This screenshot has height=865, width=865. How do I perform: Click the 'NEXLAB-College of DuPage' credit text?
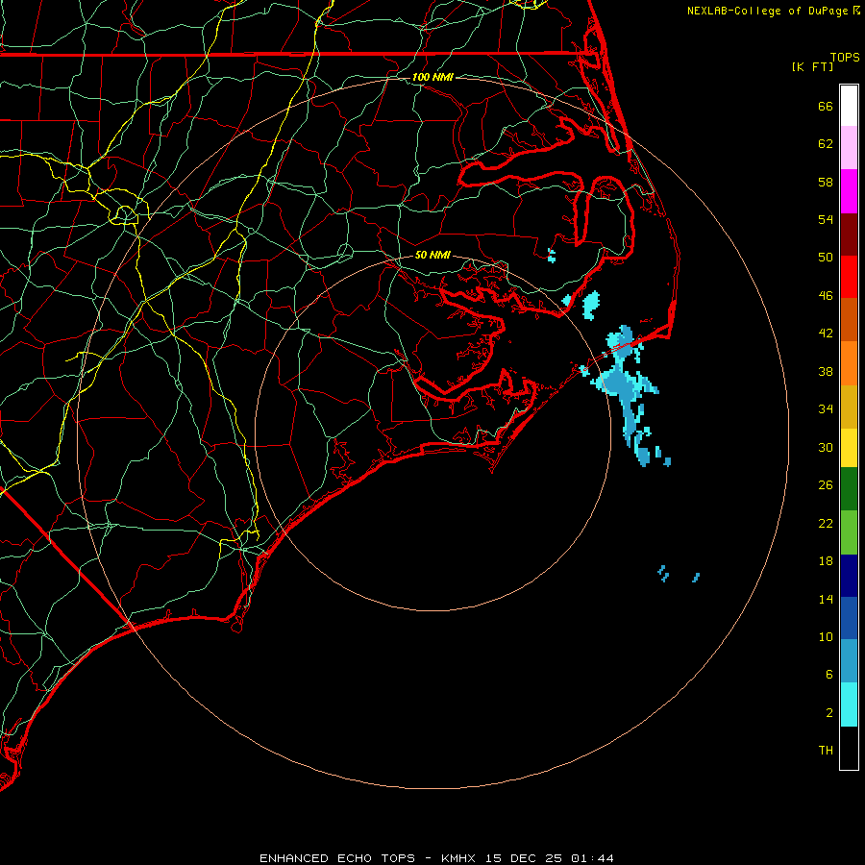pyautogui.click(x=767, y=11)
